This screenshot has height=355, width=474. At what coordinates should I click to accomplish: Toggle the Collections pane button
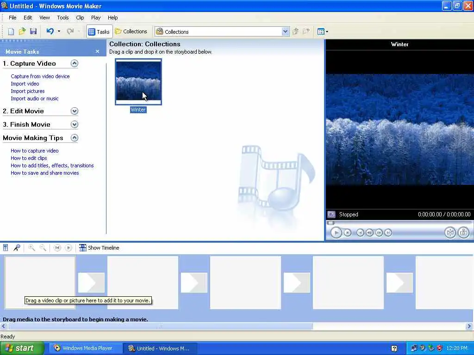click(131, 31)
